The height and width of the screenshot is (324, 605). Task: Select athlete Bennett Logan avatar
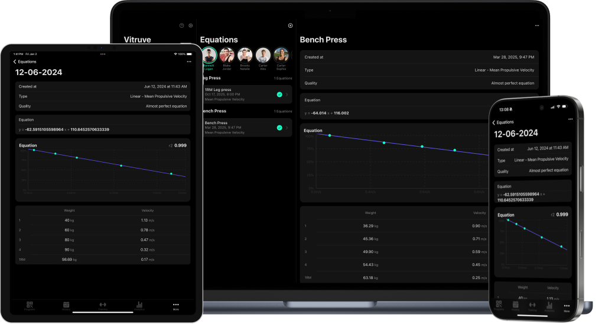point(209,56)
